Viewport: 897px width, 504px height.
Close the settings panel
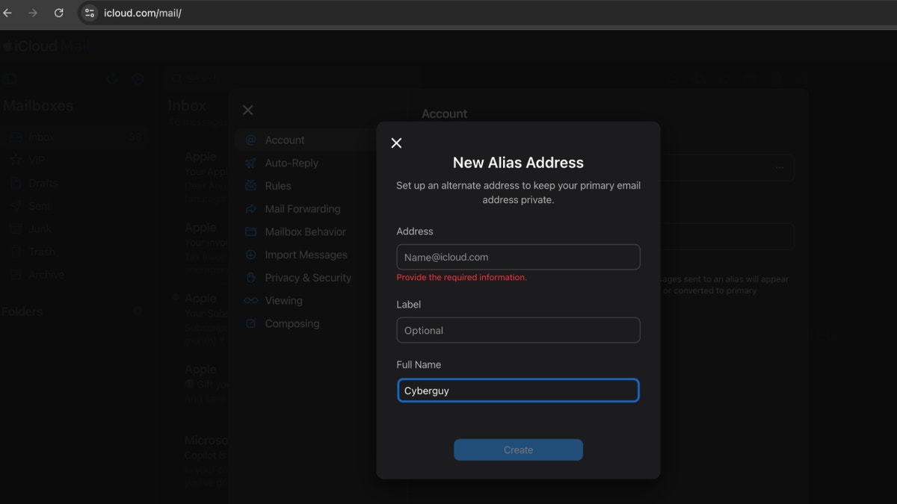click(x=247, y=109)
